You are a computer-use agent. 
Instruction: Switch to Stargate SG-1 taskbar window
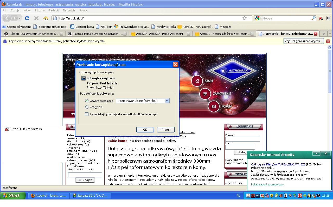[x=90, y=196]
